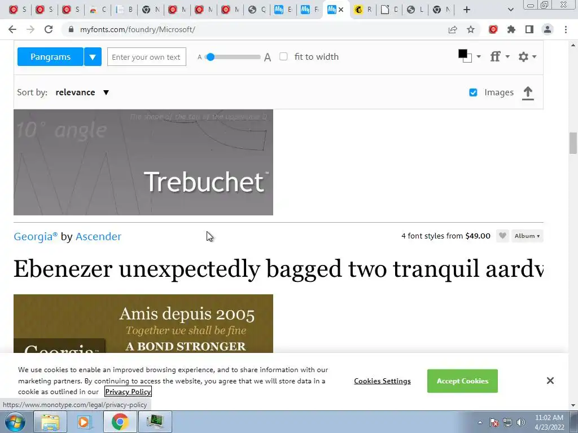578x433 pixels.
Task: Switch to the globe tab labeled Q
Action: click(257, 10)
